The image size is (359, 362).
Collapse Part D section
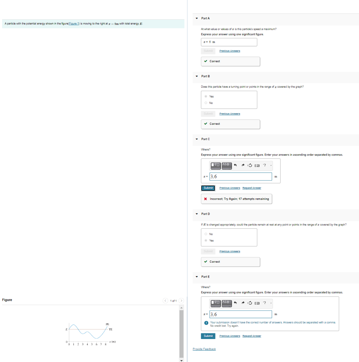point(197,214)
